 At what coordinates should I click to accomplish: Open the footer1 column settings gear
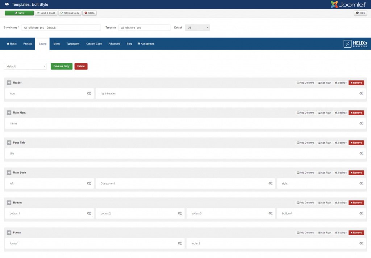click(180, 243)
